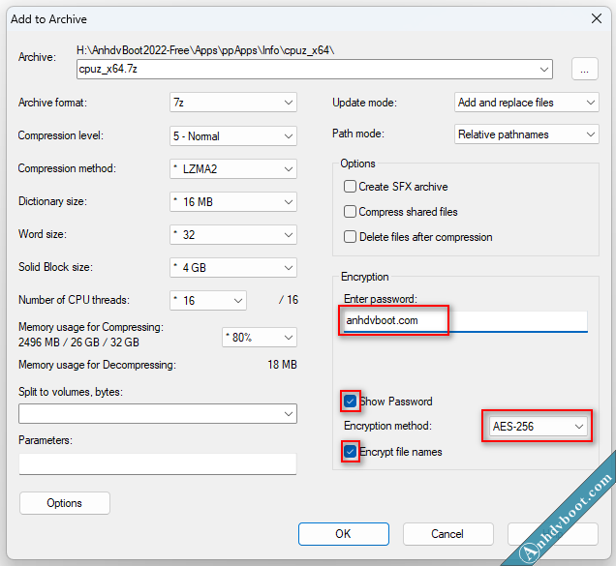Toggle the Encrypt file names checkbox

click(351, 451)
